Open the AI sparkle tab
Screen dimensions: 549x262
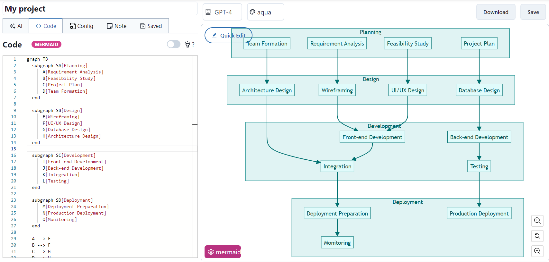tap(16, 26)
